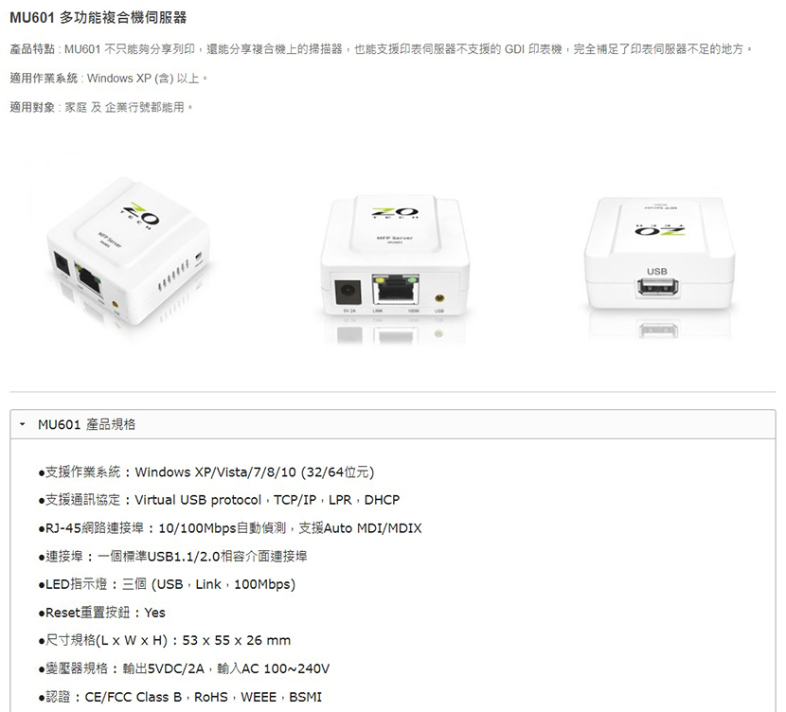
Task: Click the power jack in center image
Action: point(348,291)
